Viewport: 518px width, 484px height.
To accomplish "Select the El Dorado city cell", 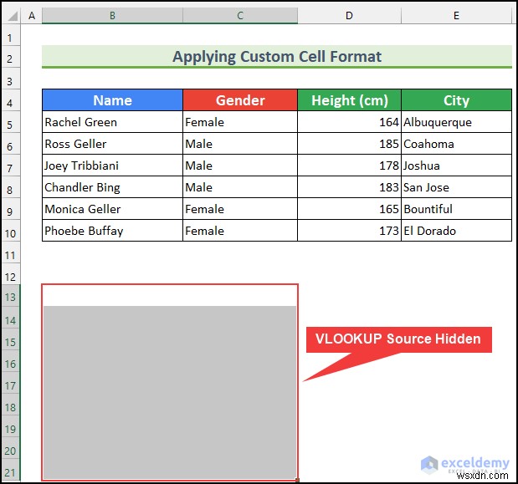I will click(x=457, y=231).
